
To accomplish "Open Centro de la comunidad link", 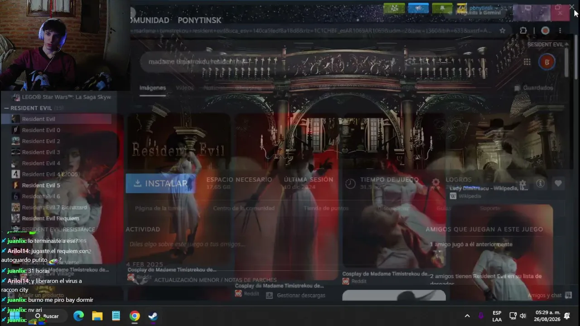I will (x=244, y=208).
